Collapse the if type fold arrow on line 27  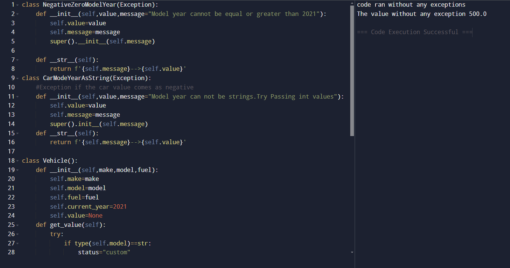(x=17, y=243)
